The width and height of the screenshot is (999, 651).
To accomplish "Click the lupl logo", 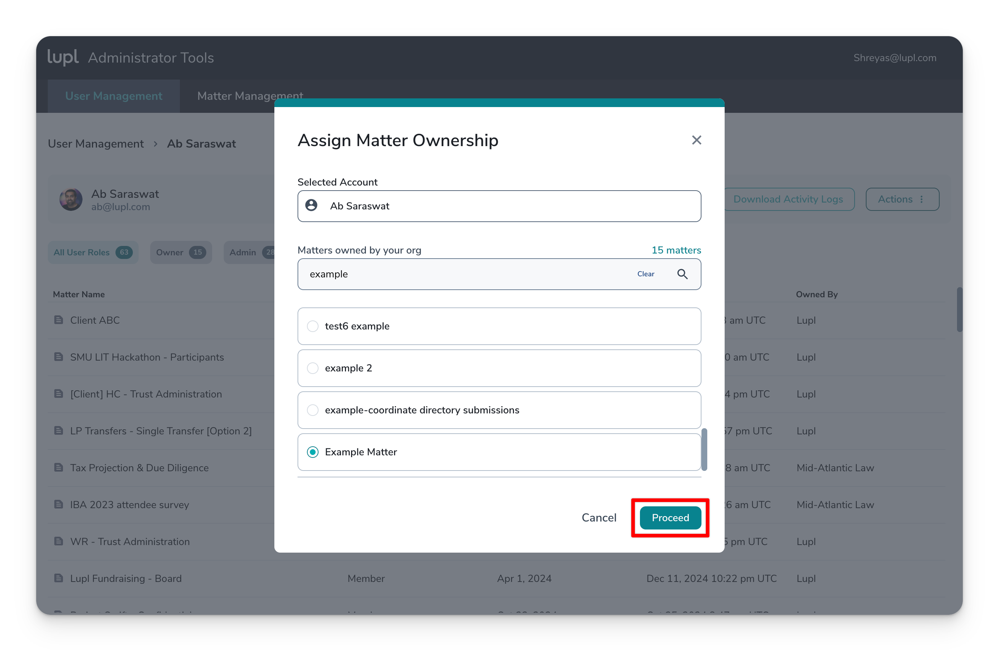I will coord(63,57).
